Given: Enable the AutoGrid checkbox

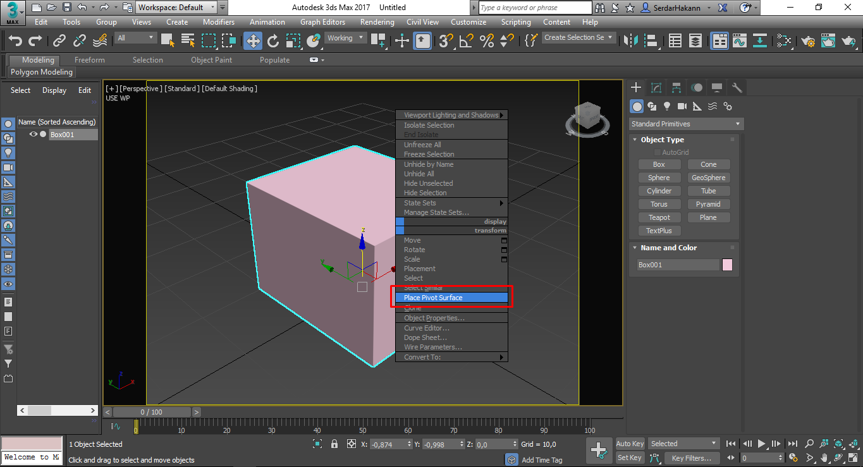Looking at the screenshot, I should (x=658, y=152).
